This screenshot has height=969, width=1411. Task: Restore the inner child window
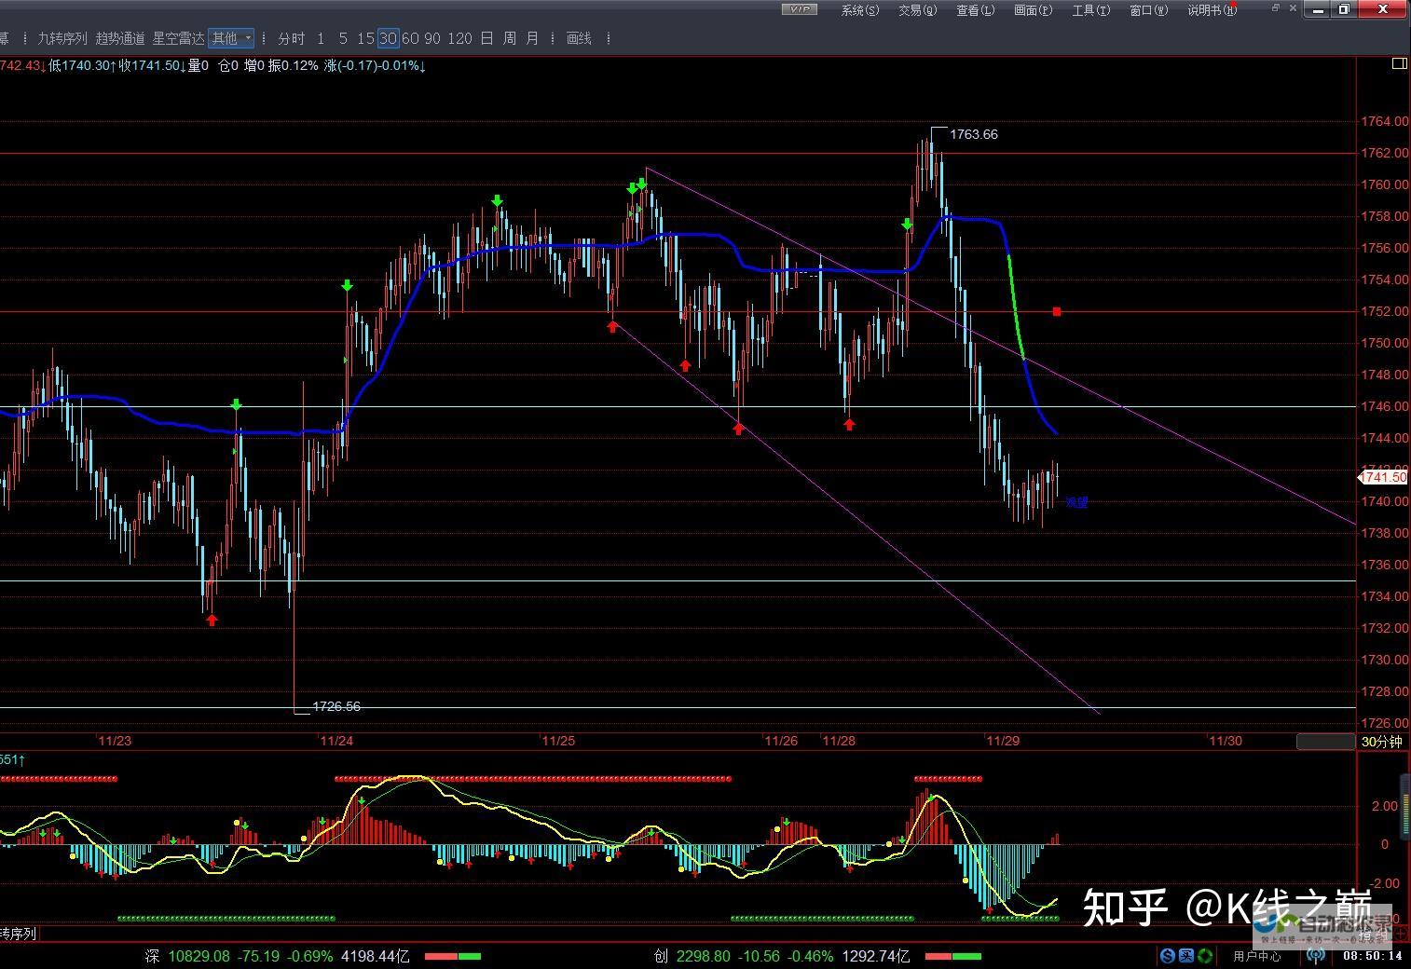coord(1274,7)
